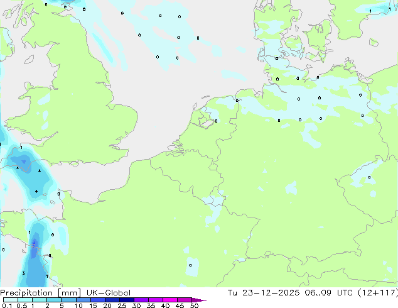Click the 45–50 mm legend color swatch
The image size is (398, 308).
click(x=185, y=300)
